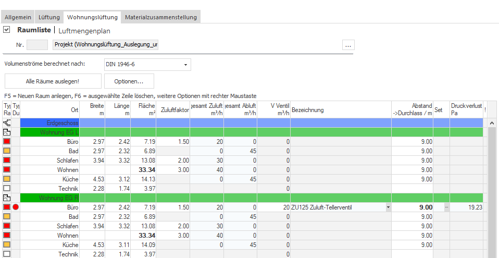Click white room-type icon for Technik in Wohnung EG R
The height and width of the screenshot is (258, 499).
pyautogui.click(x=6, y=254)
